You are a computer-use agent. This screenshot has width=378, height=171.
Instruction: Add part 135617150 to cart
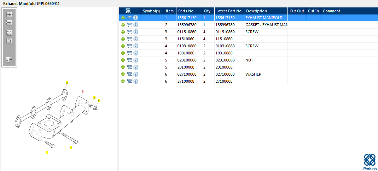(129, 18)
